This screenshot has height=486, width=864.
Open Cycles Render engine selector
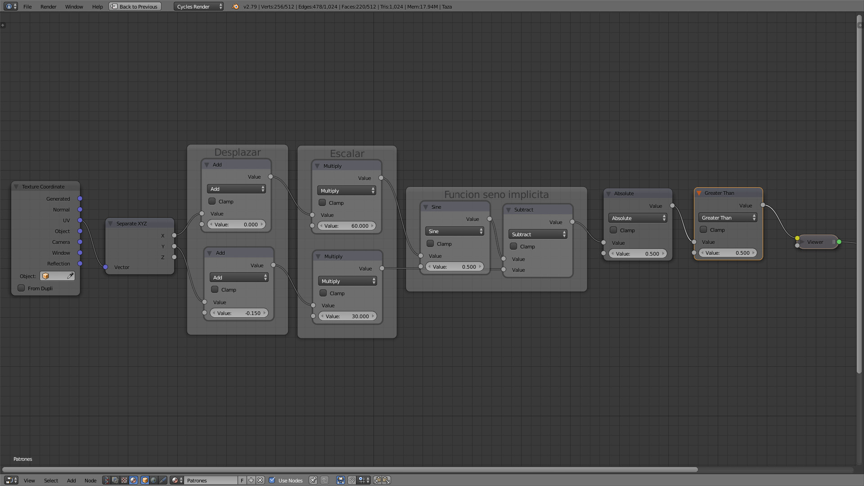(198, 6)
